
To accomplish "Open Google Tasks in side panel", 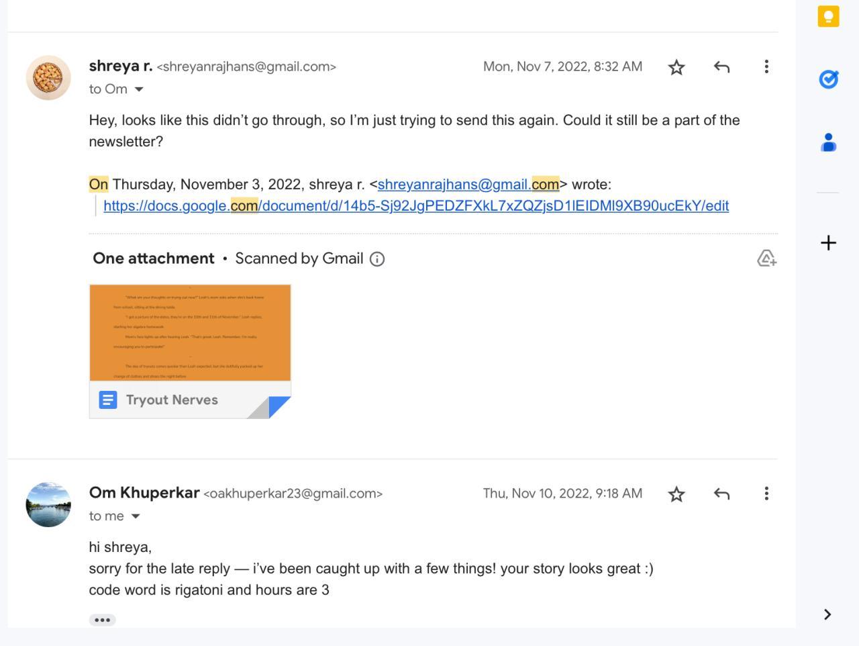I will 828,79.
